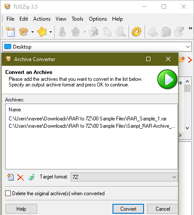The image size is (194, 215).
Task: Click the greyed-out Delete files toolbar icon
Action: [94, 32]
